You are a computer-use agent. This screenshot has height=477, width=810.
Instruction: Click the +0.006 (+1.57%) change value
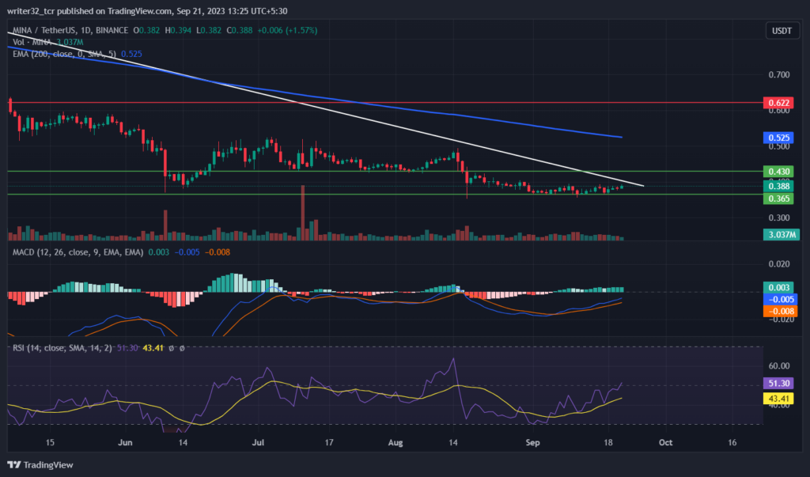coord(288,31)
